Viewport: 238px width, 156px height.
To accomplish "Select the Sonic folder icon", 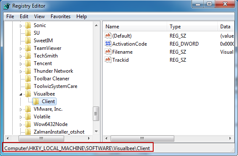I will (x=28, y=25).
